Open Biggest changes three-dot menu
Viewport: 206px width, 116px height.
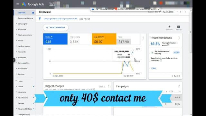[109, 86]
